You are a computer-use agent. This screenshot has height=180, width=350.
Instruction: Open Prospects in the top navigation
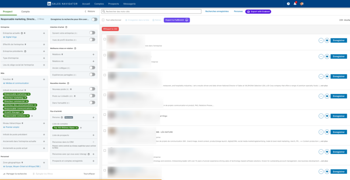point(114,4)
